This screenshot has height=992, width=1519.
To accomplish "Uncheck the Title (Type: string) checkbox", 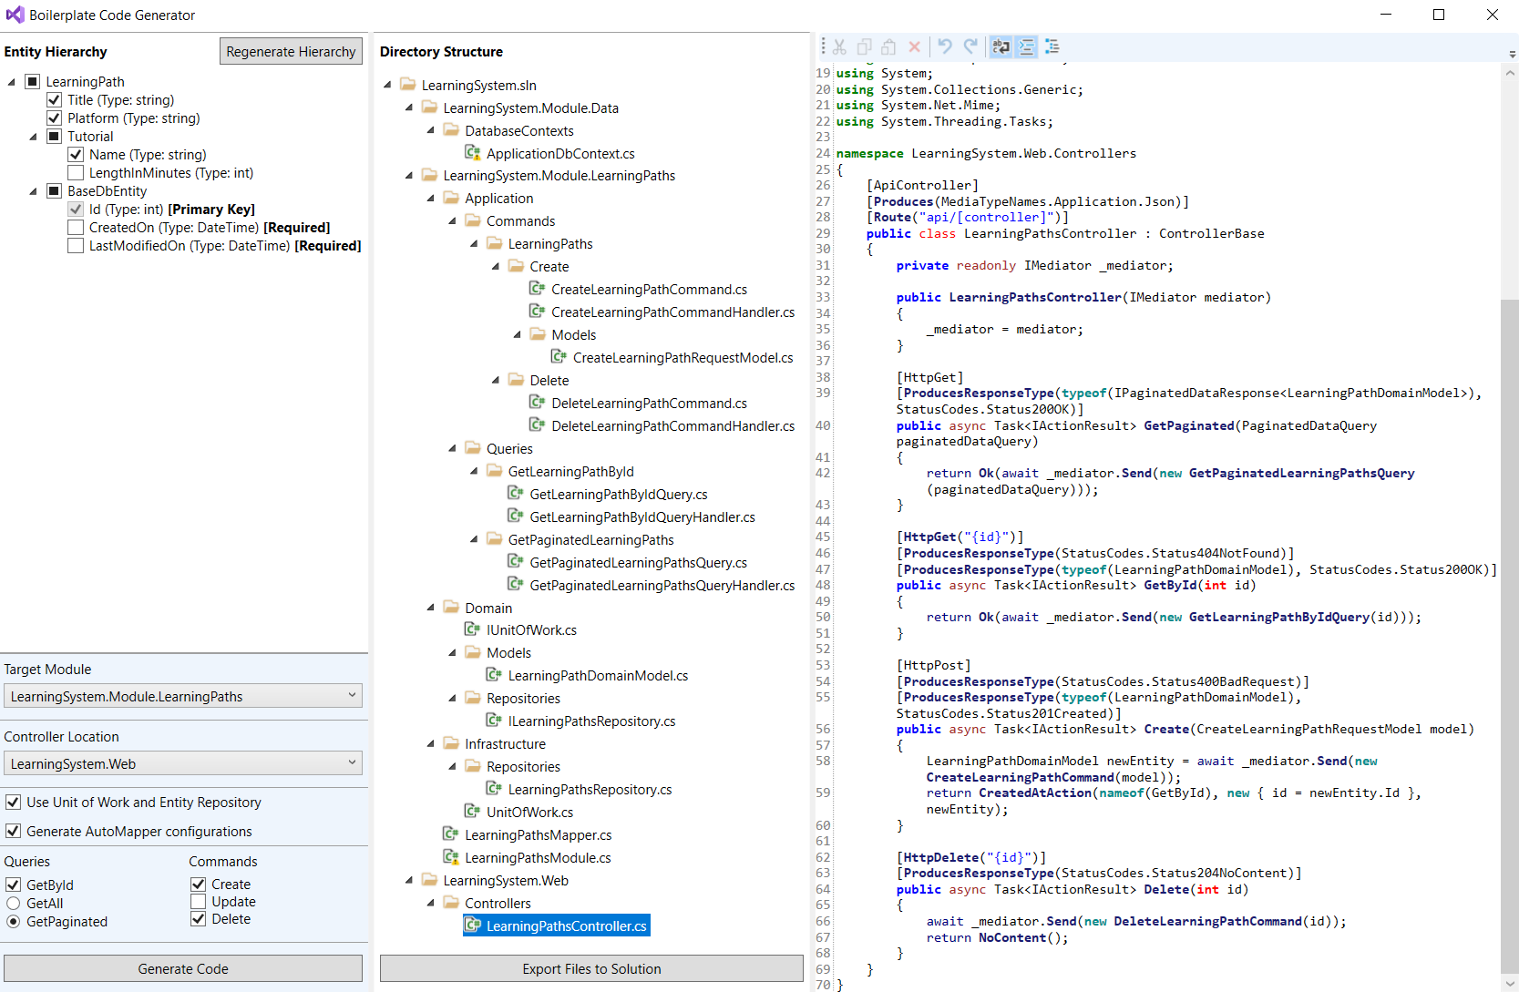I will pyautogui.click(x=54, y=99).
